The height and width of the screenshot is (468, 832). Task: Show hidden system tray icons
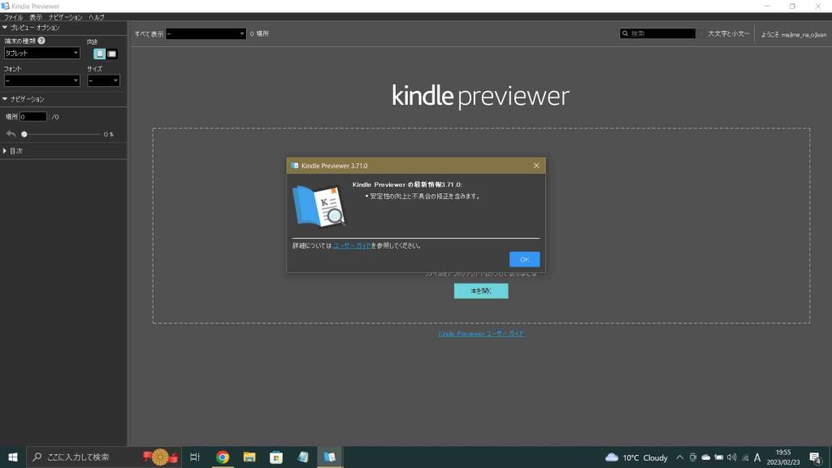[680, 457]
